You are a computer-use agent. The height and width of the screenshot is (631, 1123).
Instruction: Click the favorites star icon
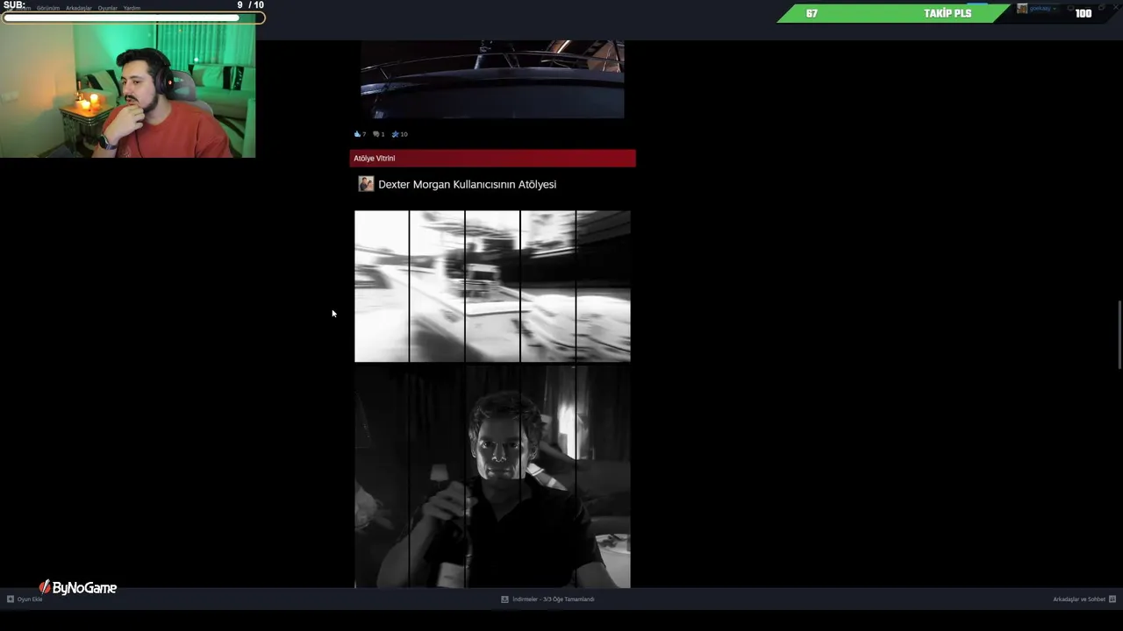[395, 134]
